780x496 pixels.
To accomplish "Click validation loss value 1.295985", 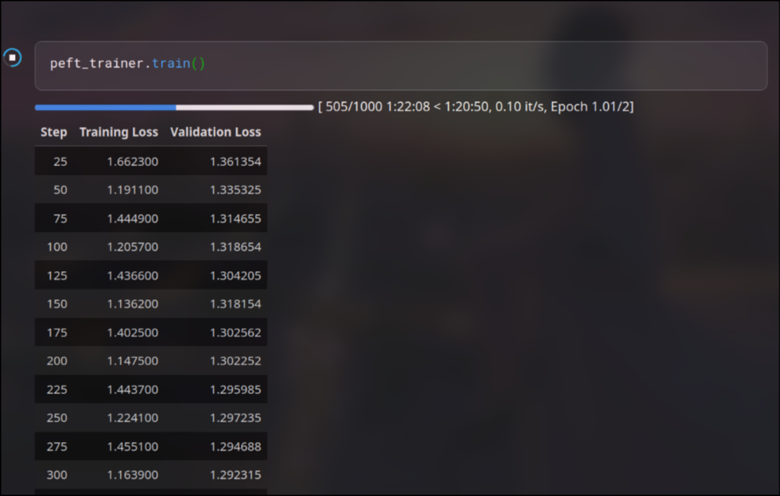I will click(x=235, y=389).
